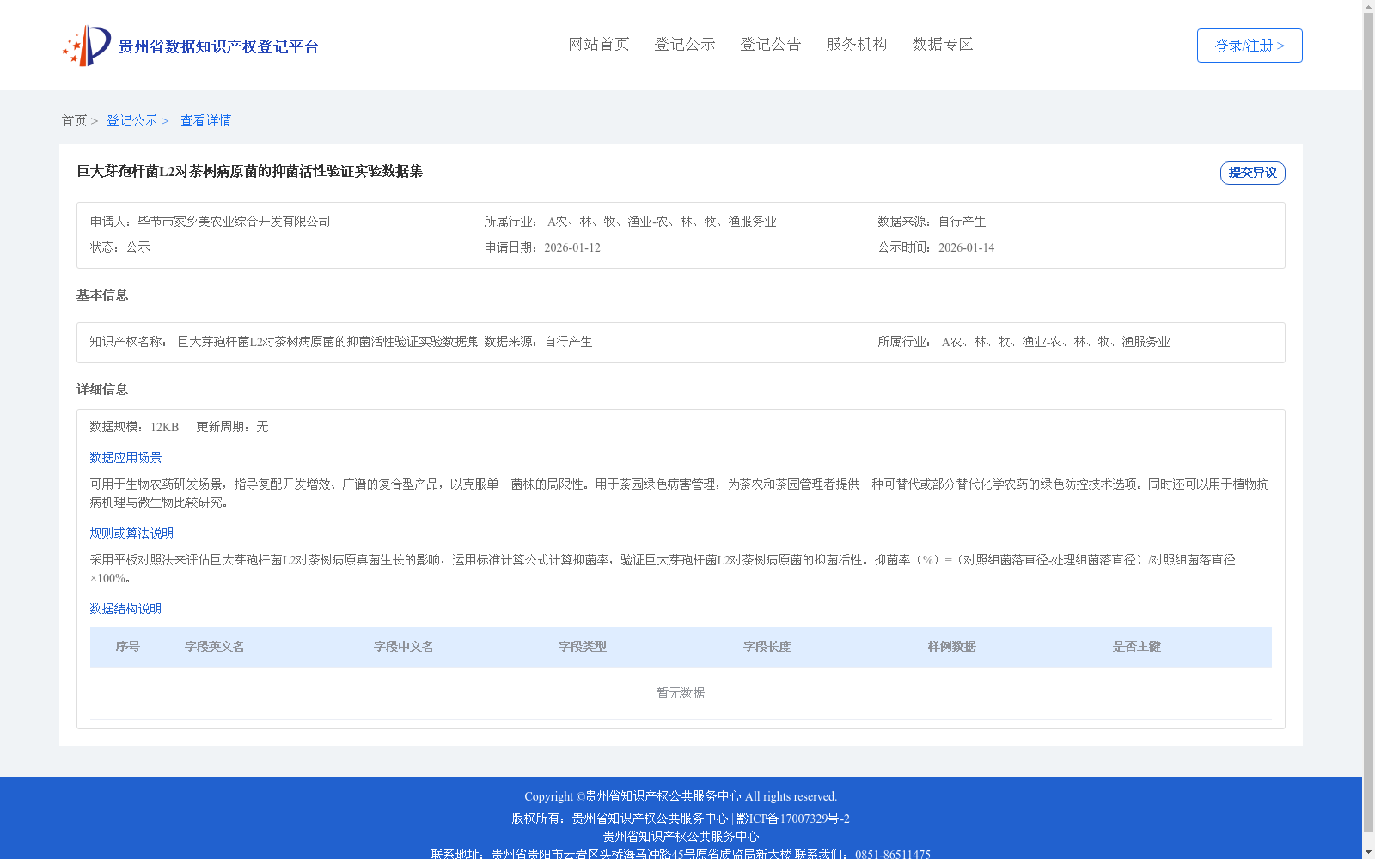Click the 字段长度 column header
The image size is (1375, 859).
pos(767,647)
